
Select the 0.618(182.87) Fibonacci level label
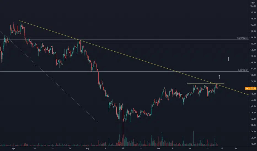click(243, 38)
